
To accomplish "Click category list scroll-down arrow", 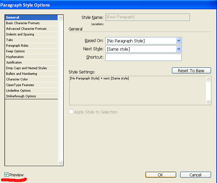I will [x=61, y=163].
